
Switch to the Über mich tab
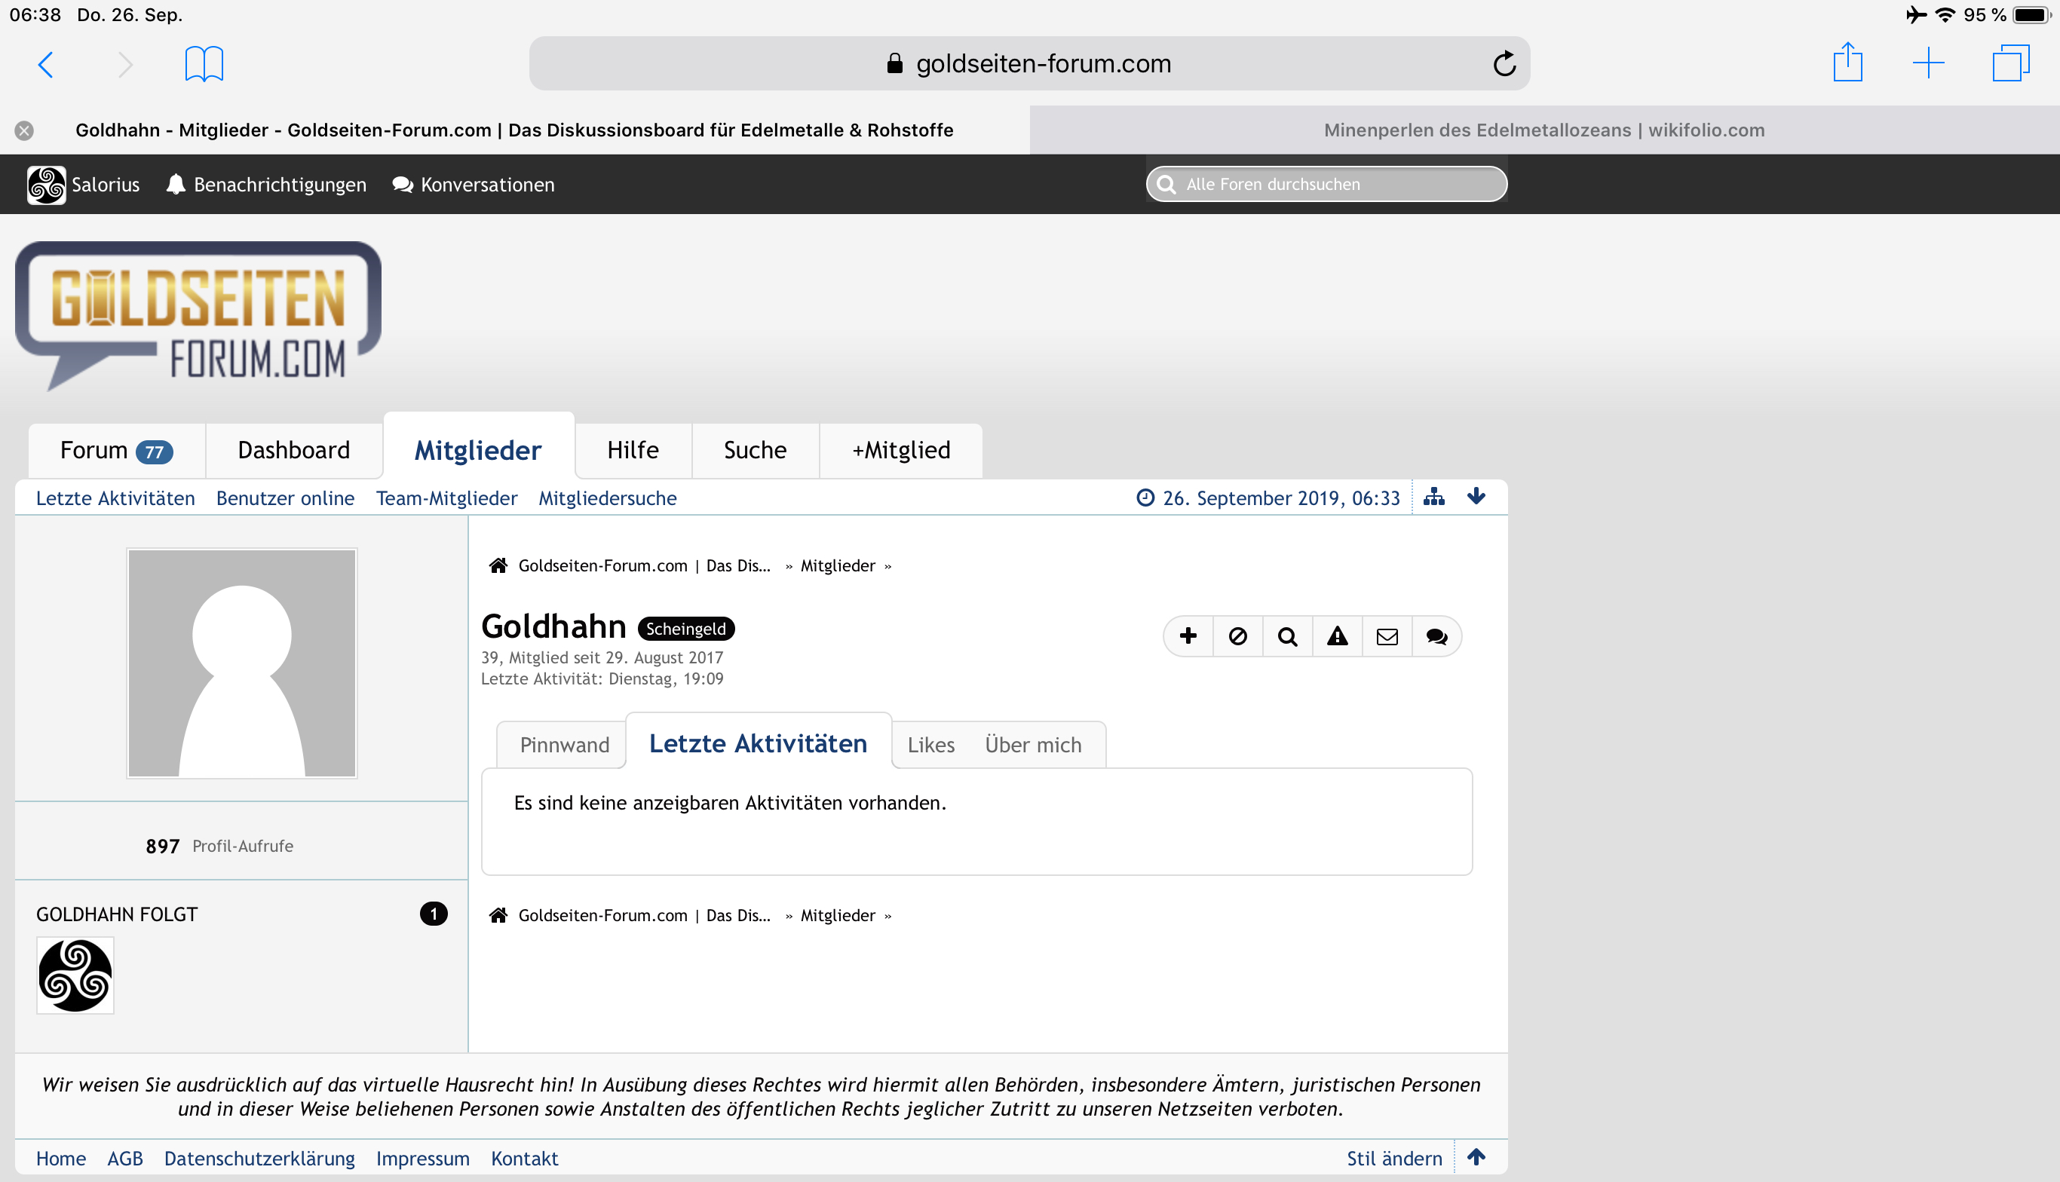click(x=1033, y=745)
